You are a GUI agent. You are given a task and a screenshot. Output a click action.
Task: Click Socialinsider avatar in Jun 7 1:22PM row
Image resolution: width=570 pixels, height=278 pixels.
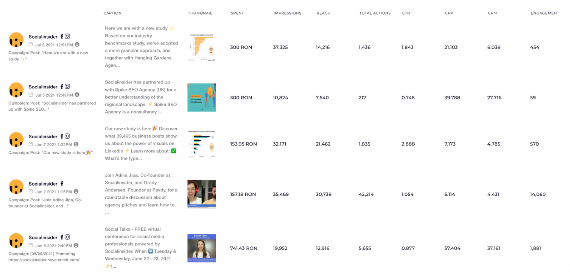(16, 140)
